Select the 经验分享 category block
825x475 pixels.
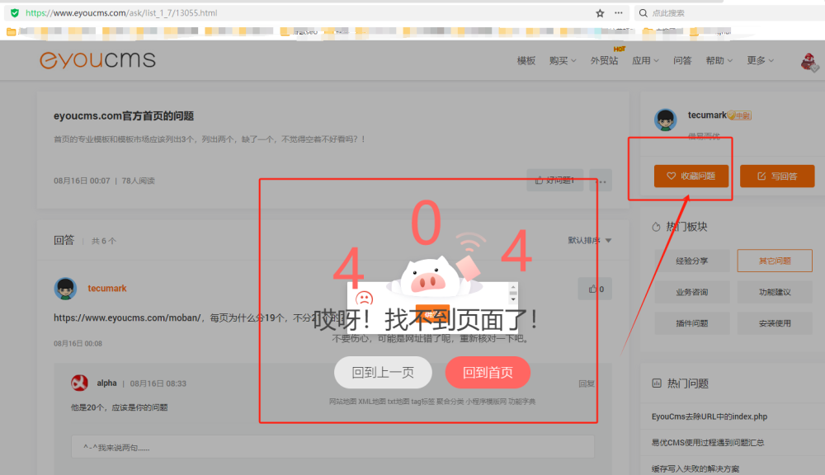pos(692,261)
